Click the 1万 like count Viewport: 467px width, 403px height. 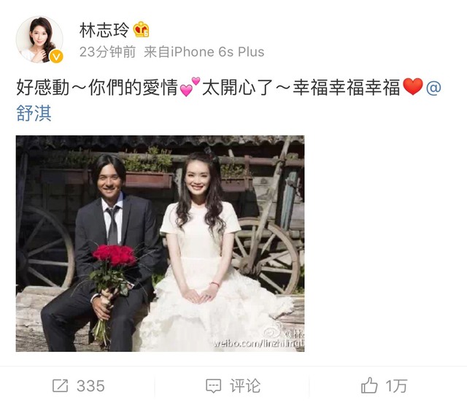click(x=396, y=386)
